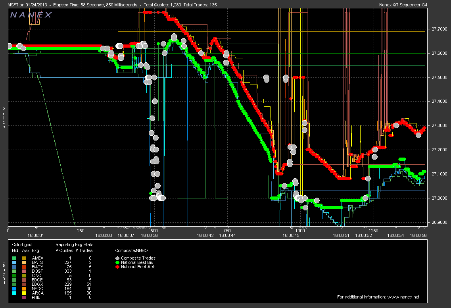Choose the BOST bid color swatch
This screenshot has height=308, width=451.
[15, 271]
